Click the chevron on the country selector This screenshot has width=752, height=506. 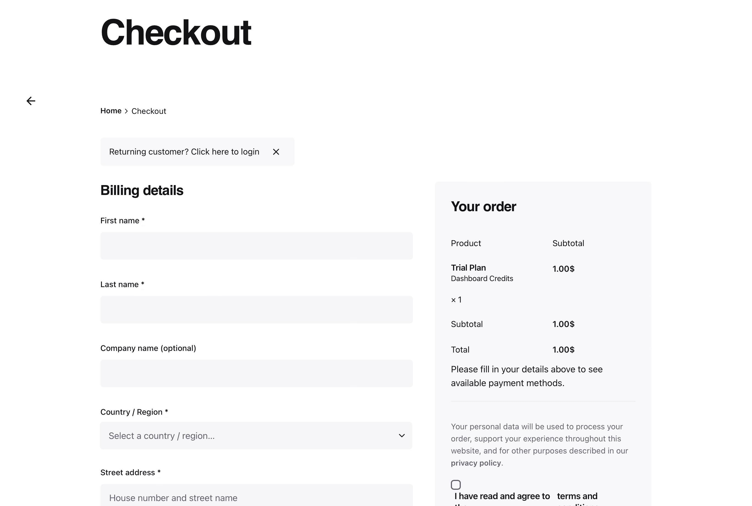pos(402,436)
